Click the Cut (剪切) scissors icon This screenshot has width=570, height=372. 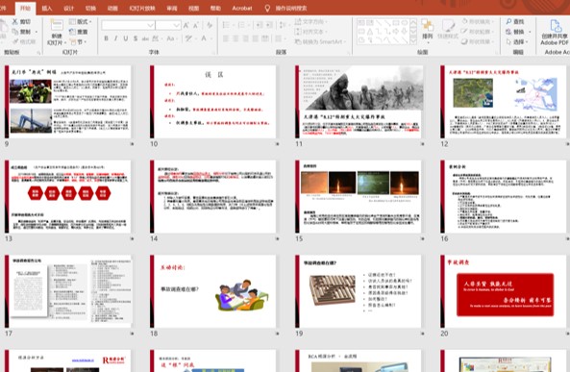pos(15,22)
